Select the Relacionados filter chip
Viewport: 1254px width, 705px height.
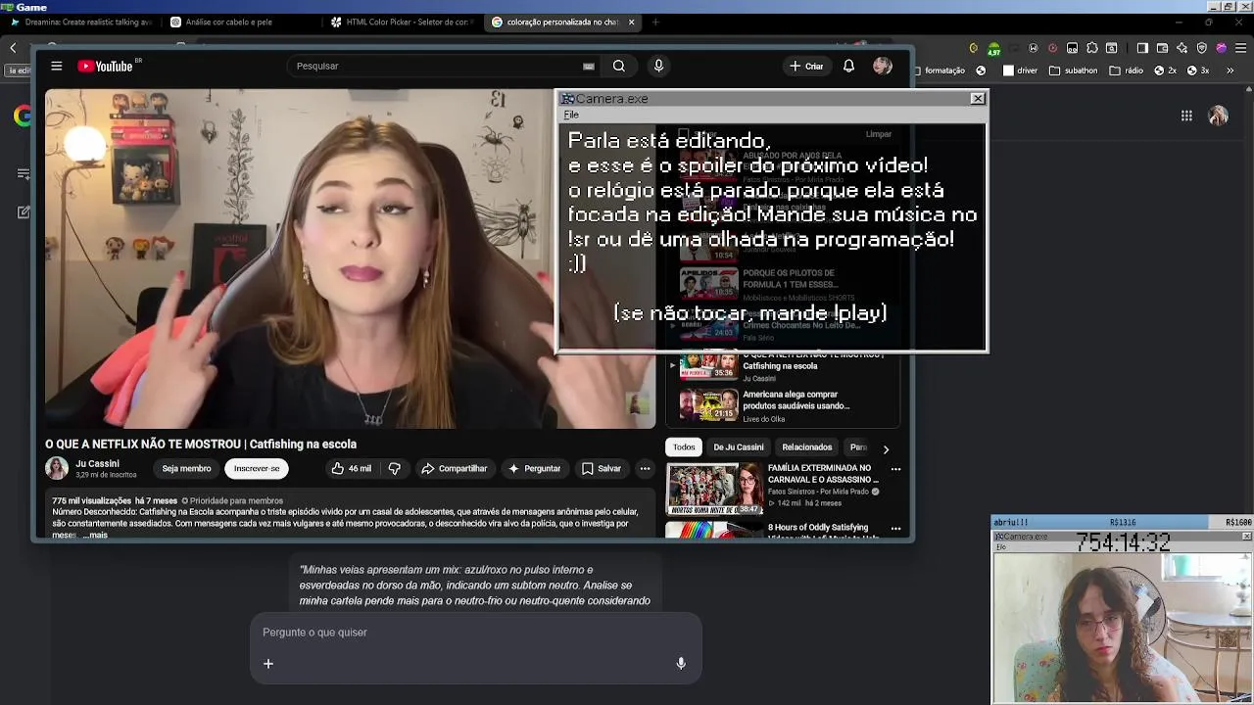pyautogui.click(x=807, y=447)
